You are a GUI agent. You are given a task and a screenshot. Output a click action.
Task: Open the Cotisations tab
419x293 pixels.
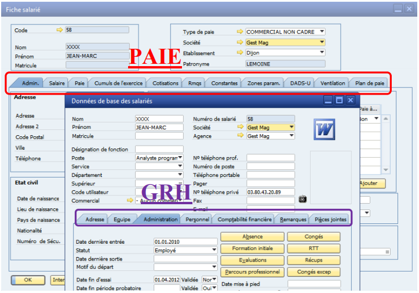[x=165, y=83]
